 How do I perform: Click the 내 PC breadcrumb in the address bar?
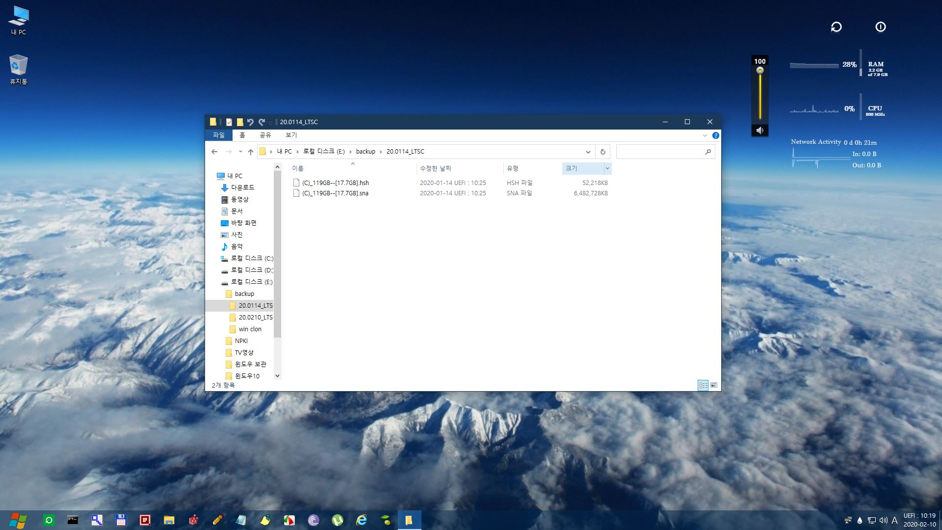284,152
